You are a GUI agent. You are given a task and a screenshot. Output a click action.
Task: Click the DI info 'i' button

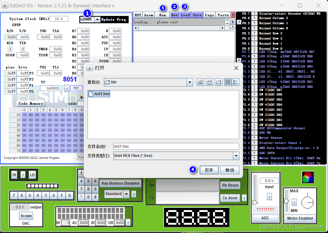click(23, 175)
